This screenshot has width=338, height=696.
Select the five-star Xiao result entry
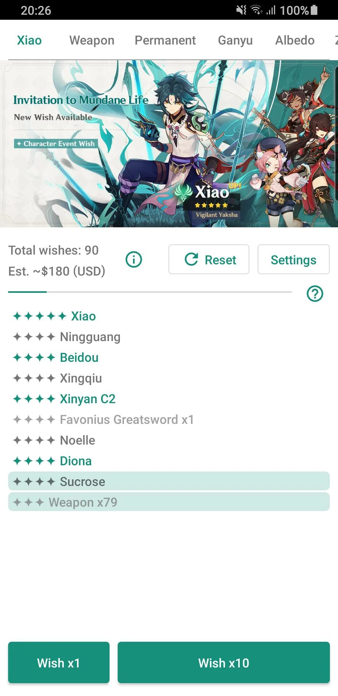pos(54,316)
